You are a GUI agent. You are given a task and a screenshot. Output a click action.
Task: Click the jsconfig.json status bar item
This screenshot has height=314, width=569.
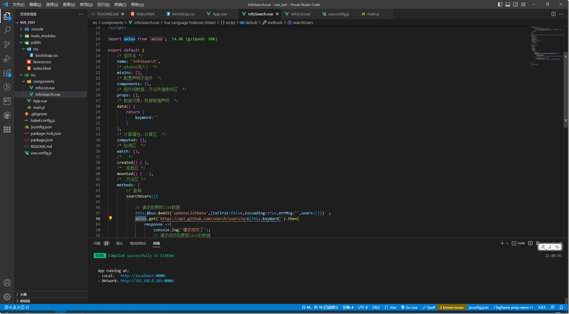click(x=479, y=307)
